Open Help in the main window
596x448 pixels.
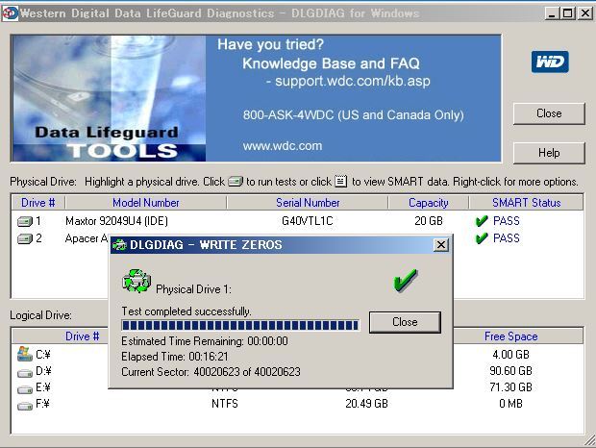click(549, 153)
